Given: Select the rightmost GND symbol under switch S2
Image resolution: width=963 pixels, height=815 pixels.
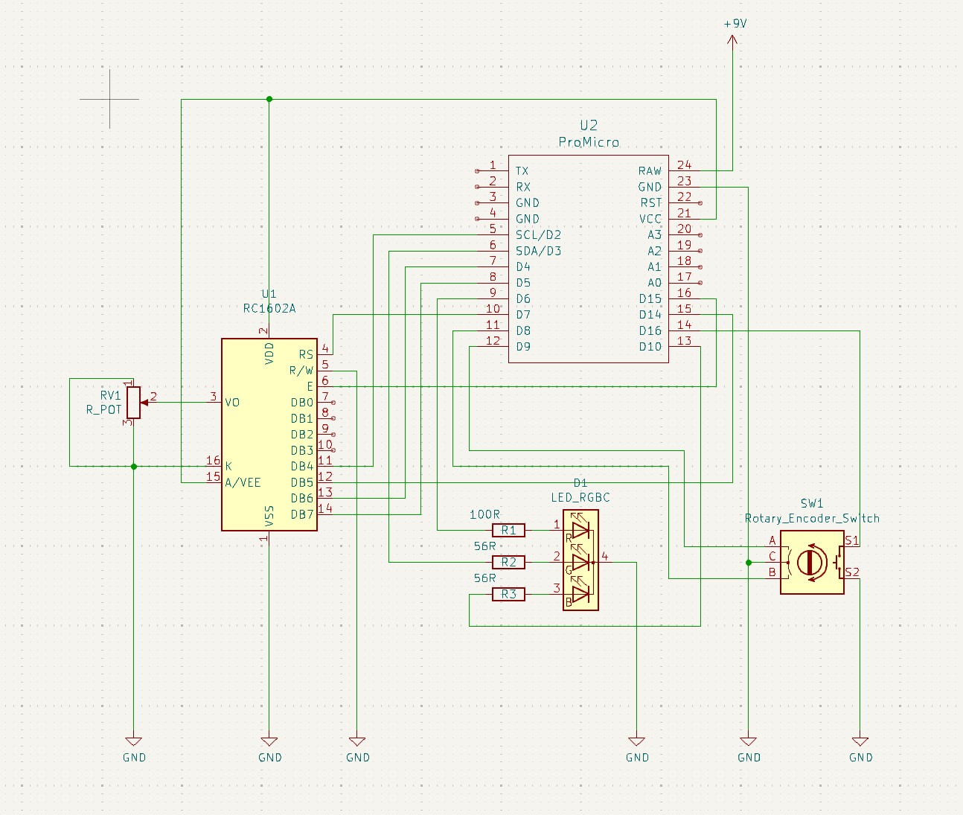Looking at the screenshot, I should click(860, 743).
